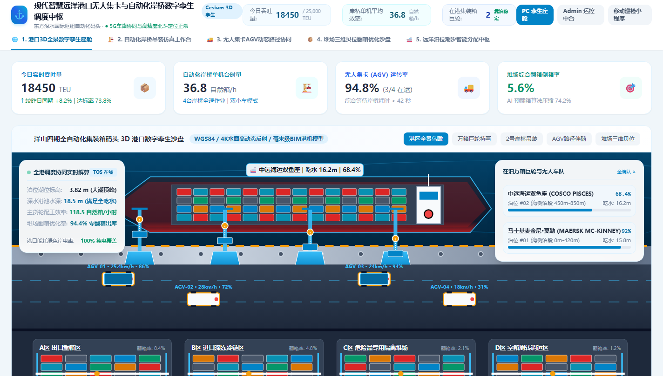663x376 pixels.
Task: Select 堆场三维贝位 camera view
Action: (618, 139)
